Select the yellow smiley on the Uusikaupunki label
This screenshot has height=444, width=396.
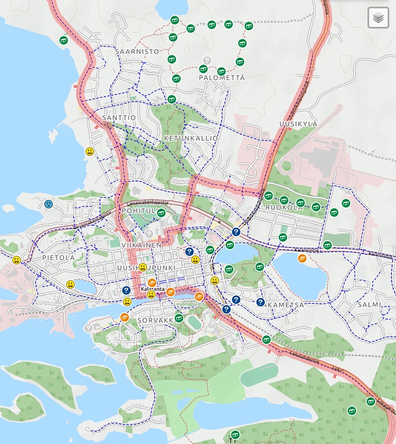click(143, 267)
